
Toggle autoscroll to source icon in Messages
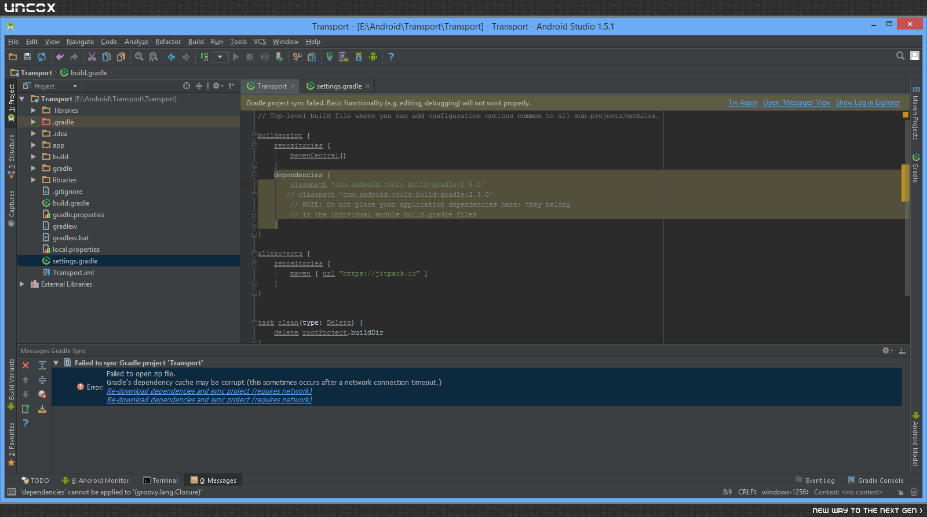coord(42,409)
